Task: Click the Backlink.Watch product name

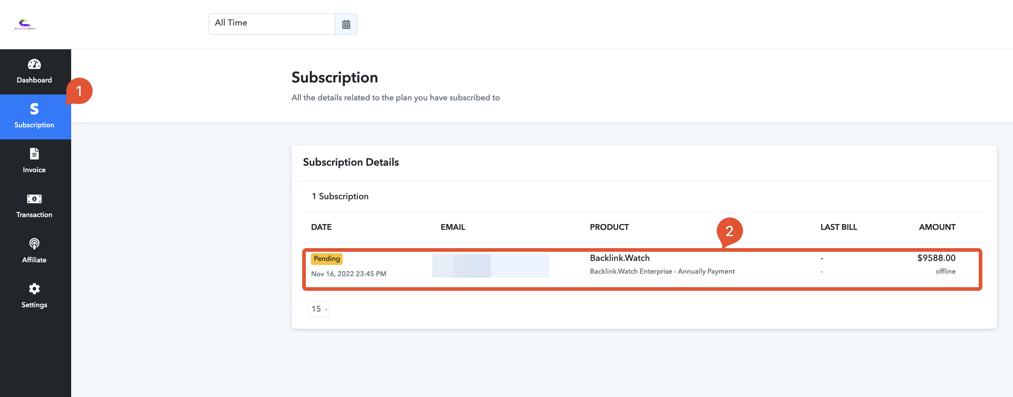Action: (620, 258)
